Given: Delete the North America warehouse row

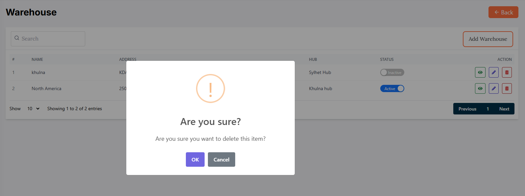Looking at the screenshot, I should point(507,88).
